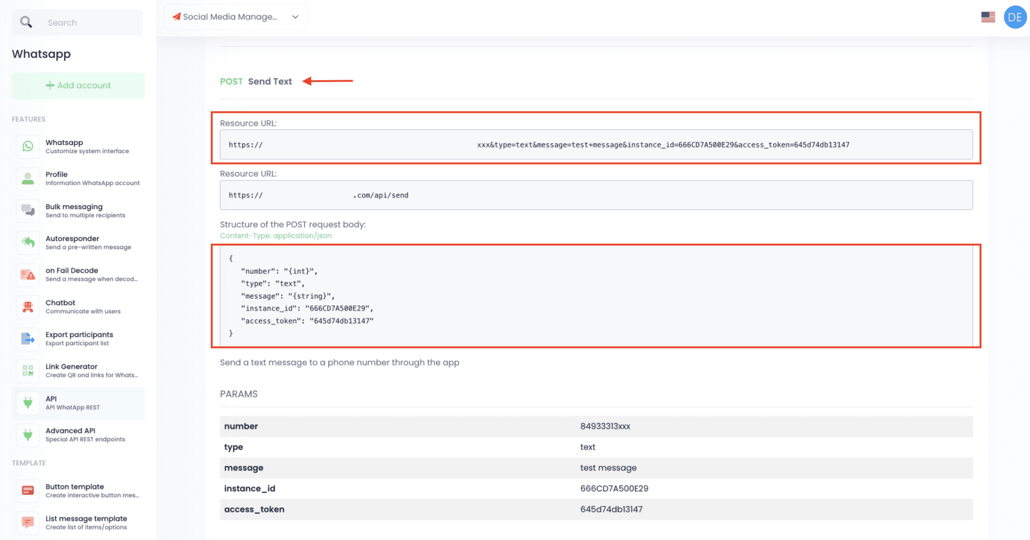
Task: Click the Add account button
Action: (78, 85)
